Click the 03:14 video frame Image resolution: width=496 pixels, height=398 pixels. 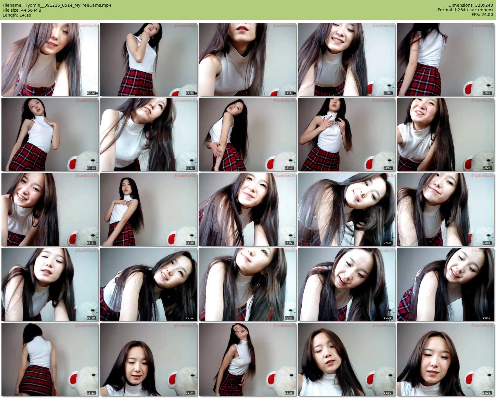coord(50,135)
